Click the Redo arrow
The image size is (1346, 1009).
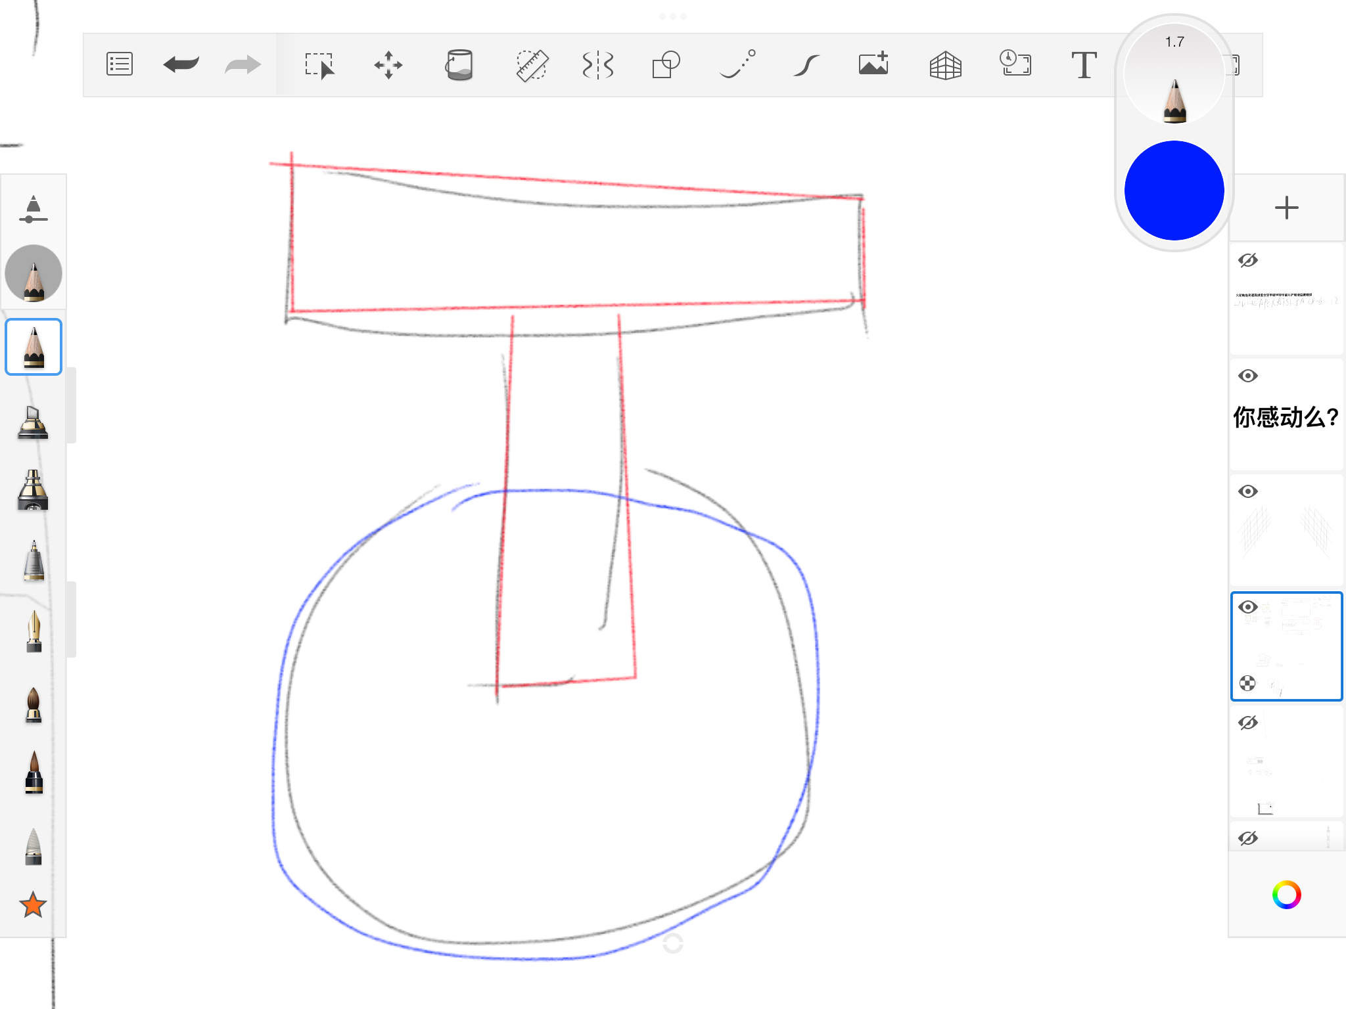(243, 64)
